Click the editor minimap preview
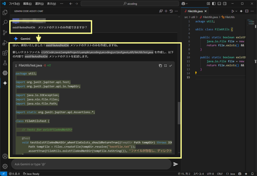This screenshot has width=257, height=176. tap(251, 23)
